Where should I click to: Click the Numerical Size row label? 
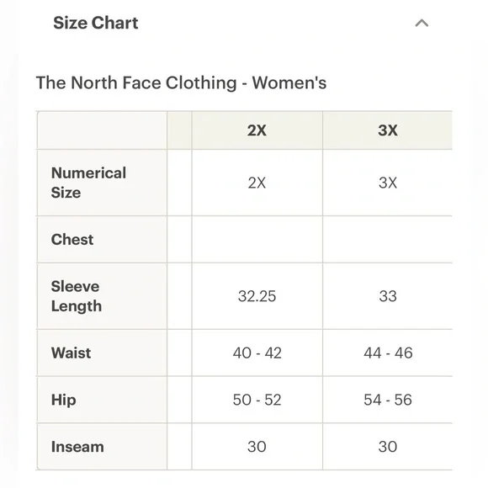point(88,183)
